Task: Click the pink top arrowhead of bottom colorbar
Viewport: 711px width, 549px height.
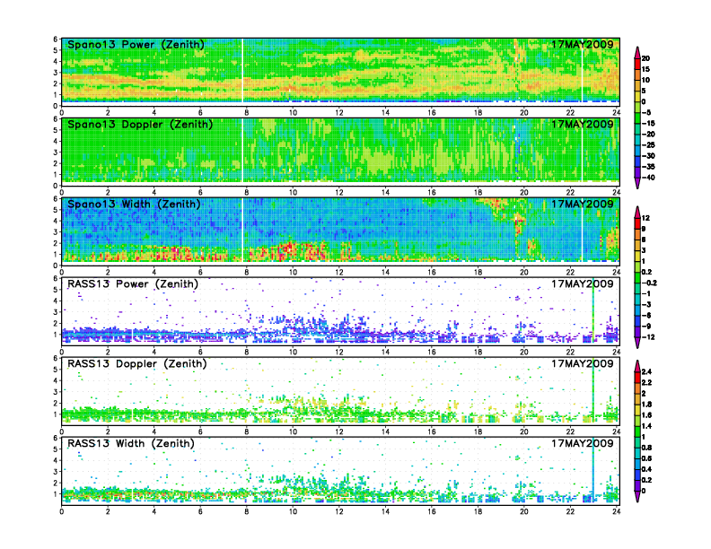Action: click(x=637, y=366)
